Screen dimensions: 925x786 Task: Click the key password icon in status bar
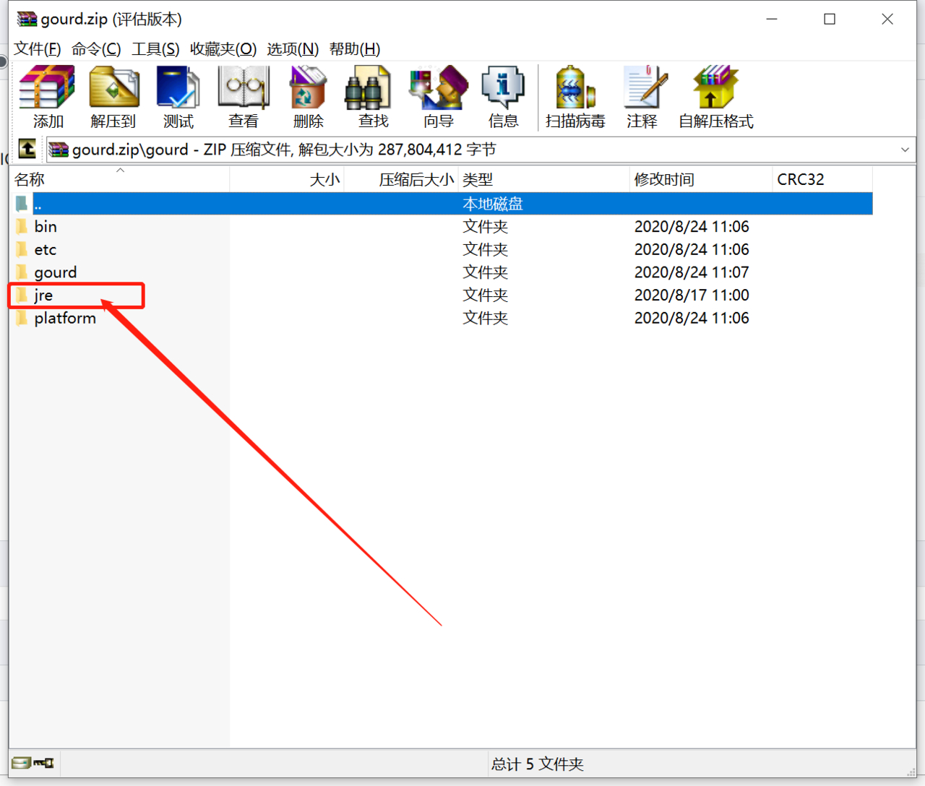[44, 763]
